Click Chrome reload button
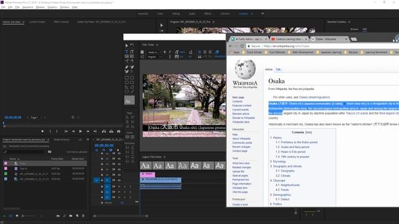The height and width of the screenshot is (224, 399). coord(243,46)
